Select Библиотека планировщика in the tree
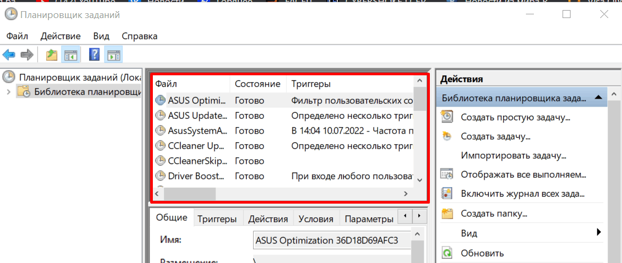The width and height of the screenshot is (622, 263). click(87, 92)
